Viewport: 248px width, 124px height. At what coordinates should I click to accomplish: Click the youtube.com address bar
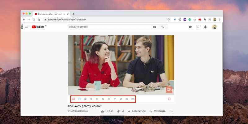(x=107, y=20)
